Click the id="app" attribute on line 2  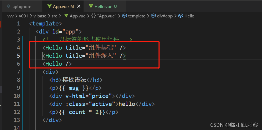(x=65, y=32)
